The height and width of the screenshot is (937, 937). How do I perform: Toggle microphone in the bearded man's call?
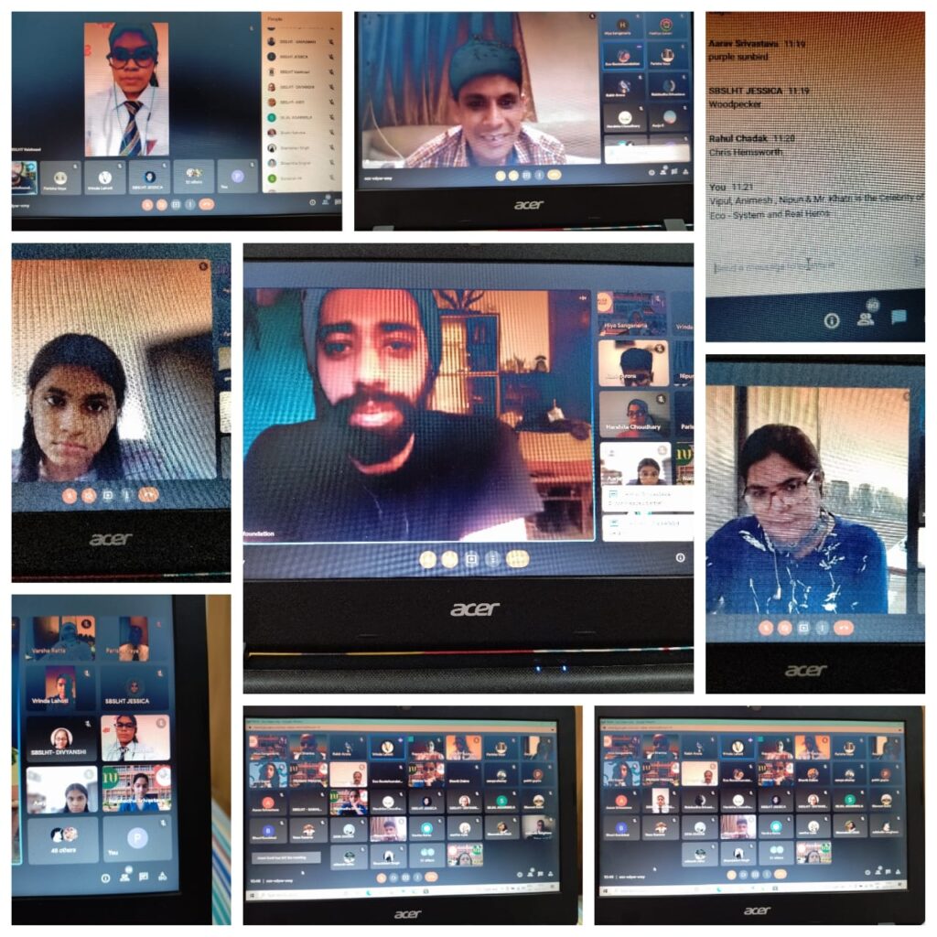[x=428, y=559]
